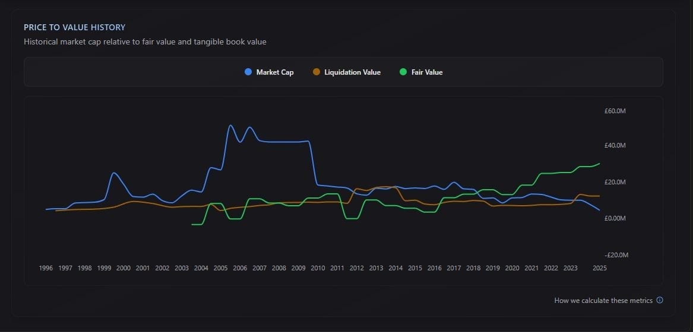
Task: Click the £40.0M y-axis label
Action: 615,146
